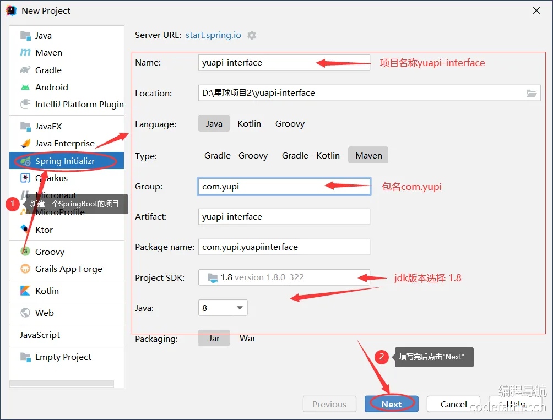Choose Gradle - Kotlin build type
This screenshot has height=420, width=553.
pyautogui.click(x=311, y=155)
